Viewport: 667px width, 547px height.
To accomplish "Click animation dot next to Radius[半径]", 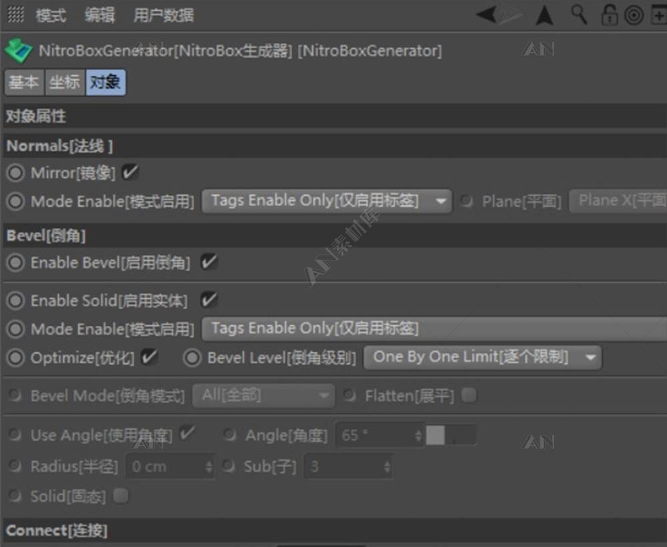I will point(15,466).
